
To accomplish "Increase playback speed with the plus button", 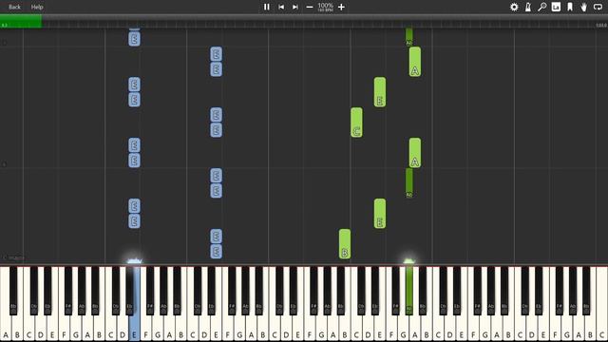I will 341,7.
